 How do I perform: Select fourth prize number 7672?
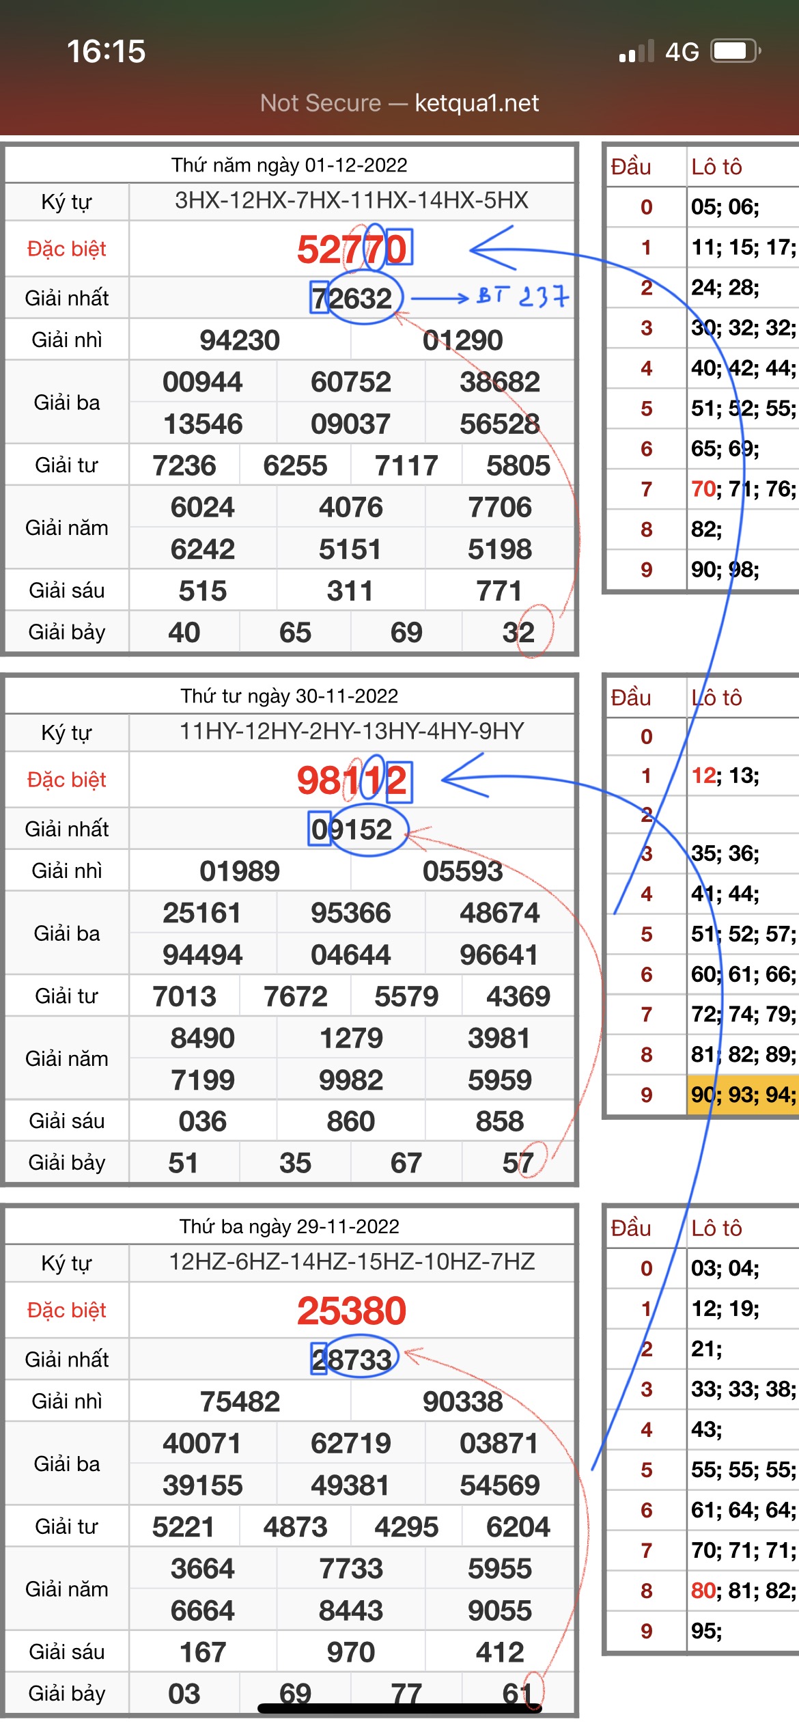pyautogui.click(x=296, y=997)
